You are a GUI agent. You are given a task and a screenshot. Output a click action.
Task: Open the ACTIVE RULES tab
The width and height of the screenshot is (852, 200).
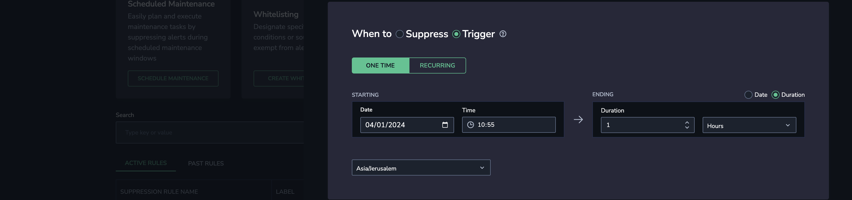click(146, 163)
